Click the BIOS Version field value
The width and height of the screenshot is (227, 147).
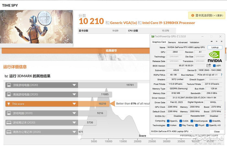[186, 66]
